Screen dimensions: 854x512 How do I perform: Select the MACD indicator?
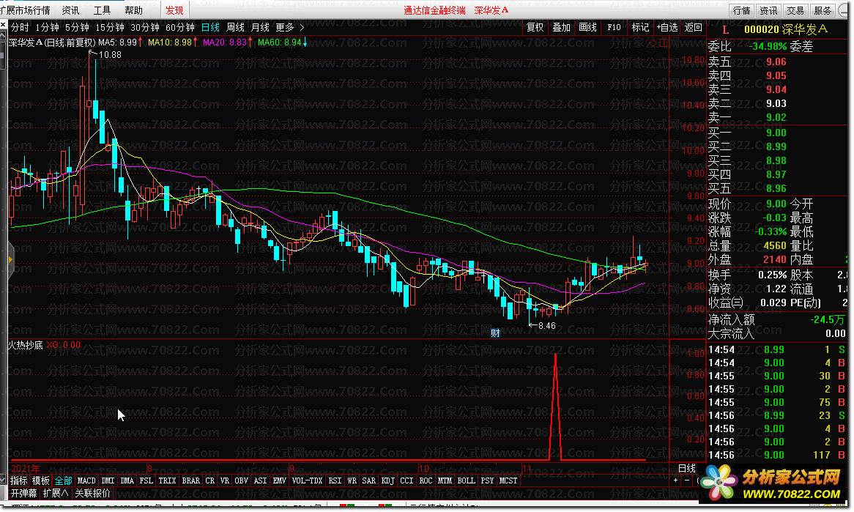pyautogui.click(x=86, y=481)
